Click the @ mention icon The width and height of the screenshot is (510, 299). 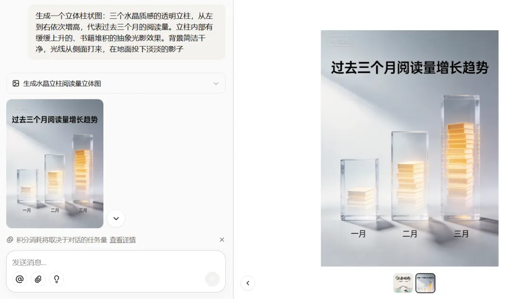point(19,279)
